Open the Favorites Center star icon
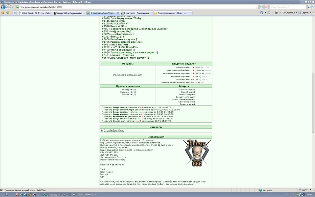The height and width of the screenshot is (197, 315). click(3, 13)
